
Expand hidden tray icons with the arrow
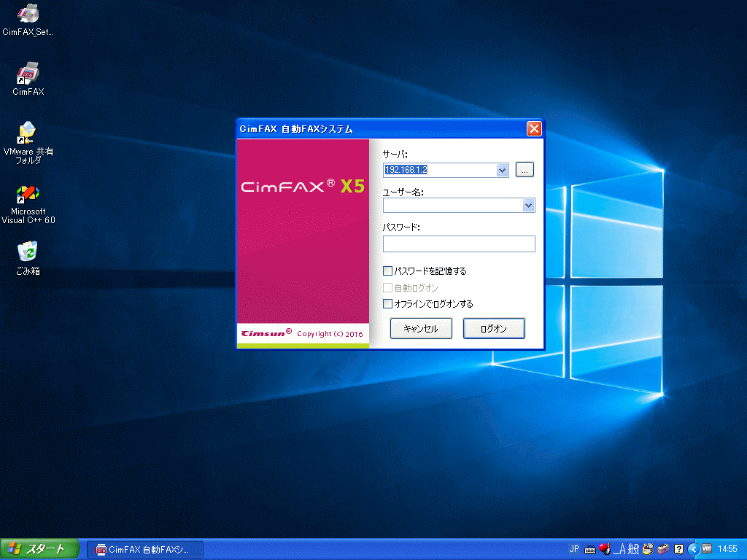694,550
